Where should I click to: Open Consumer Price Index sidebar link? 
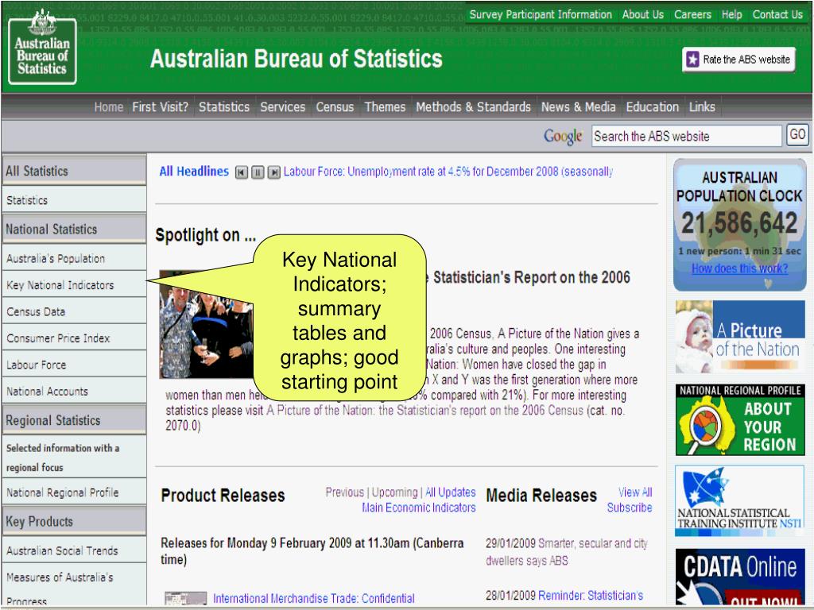click(74, 338)
